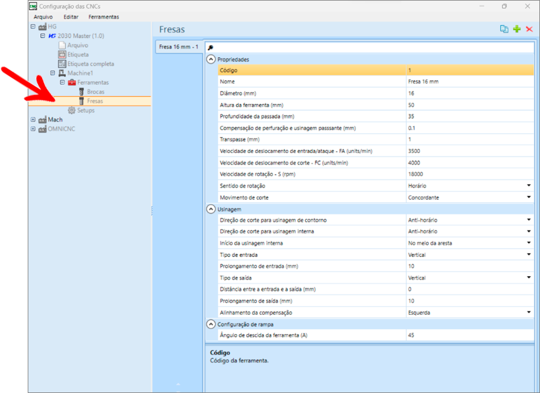Select Brocas in the tree
This screenshot has height=393, width=540.
tap(96, 92)
